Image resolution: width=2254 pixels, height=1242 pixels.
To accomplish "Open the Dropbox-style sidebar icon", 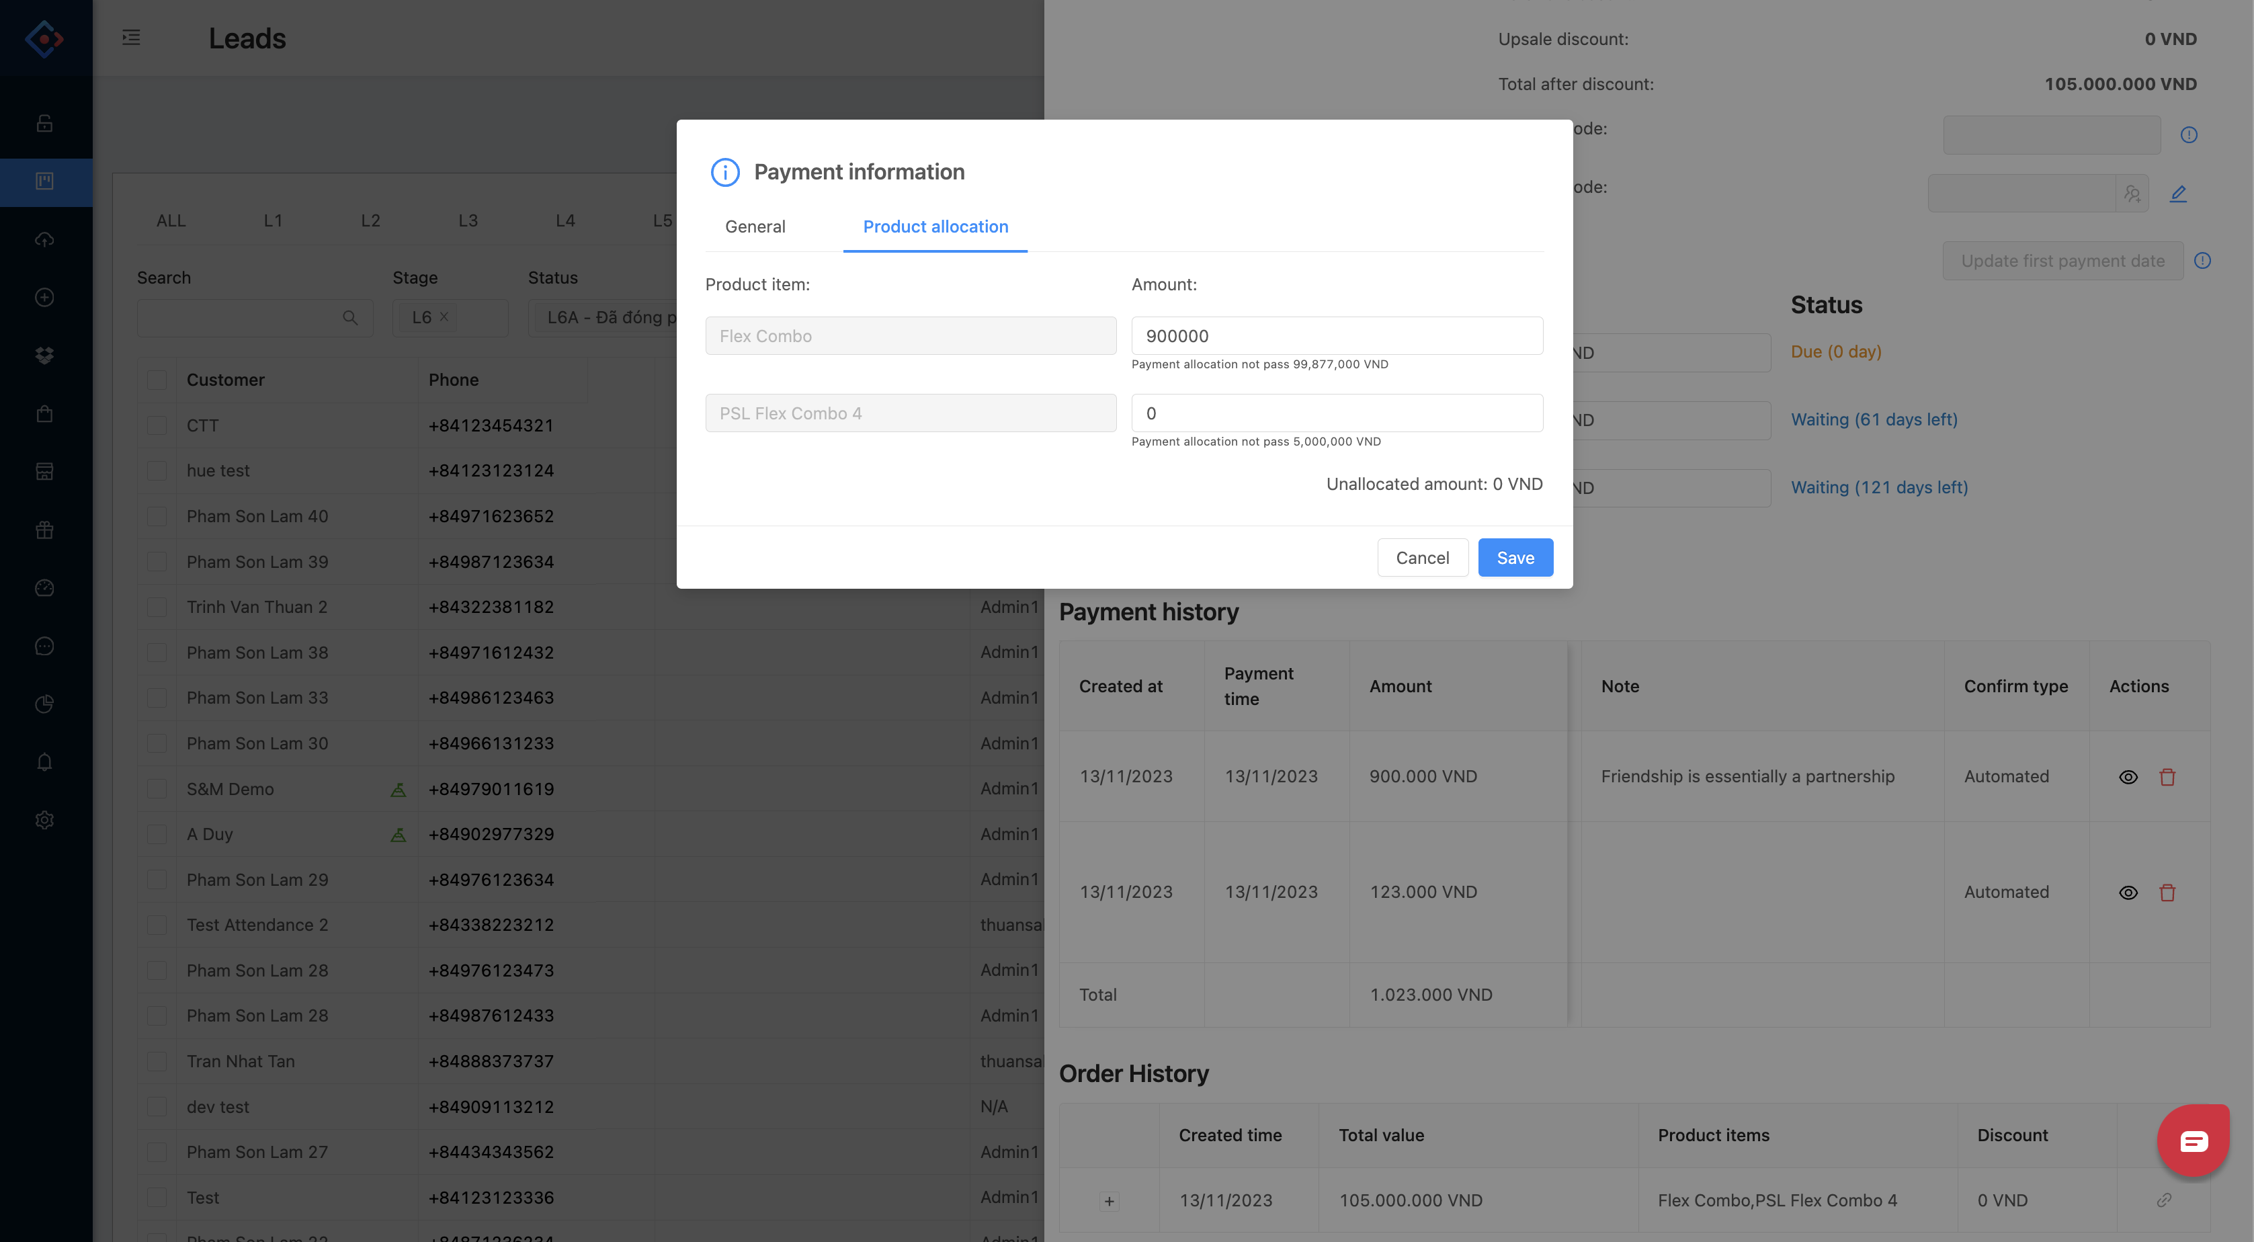I will [44, 356].
